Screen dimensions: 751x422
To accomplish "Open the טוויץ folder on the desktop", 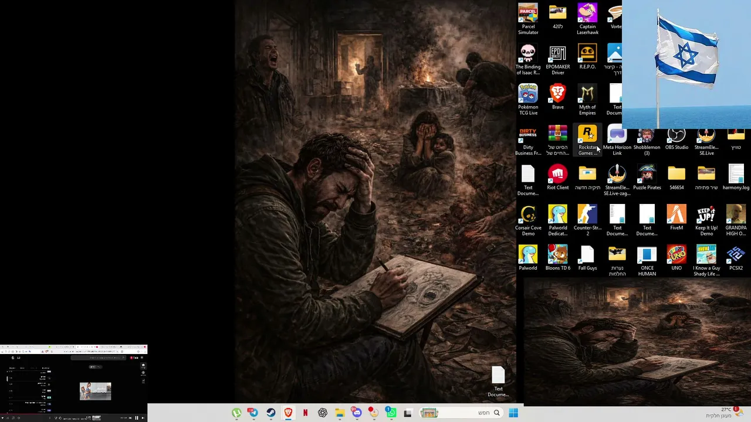I will pyautogui.click(x=736, y=140).
